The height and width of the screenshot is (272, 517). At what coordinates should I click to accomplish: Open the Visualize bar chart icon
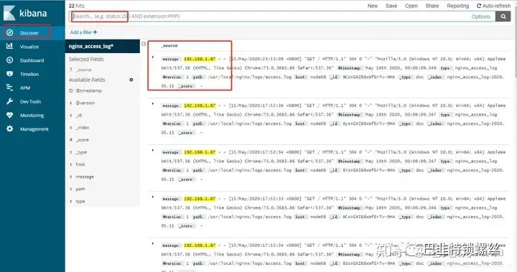point(10,46)
